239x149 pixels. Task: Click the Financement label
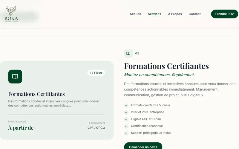[x=97, y=123]
